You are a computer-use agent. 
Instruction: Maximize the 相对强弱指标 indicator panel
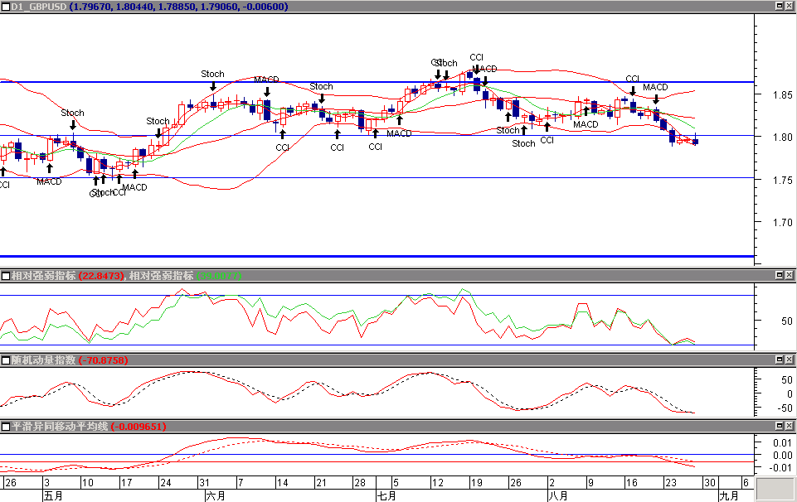pyautogui.click(x=779, y=276)
